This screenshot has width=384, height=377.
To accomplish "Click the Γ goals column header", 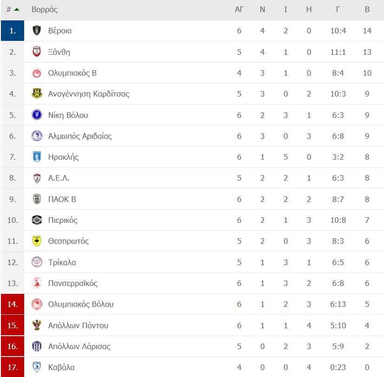I will pyautogui.click(x=338, y=10).
